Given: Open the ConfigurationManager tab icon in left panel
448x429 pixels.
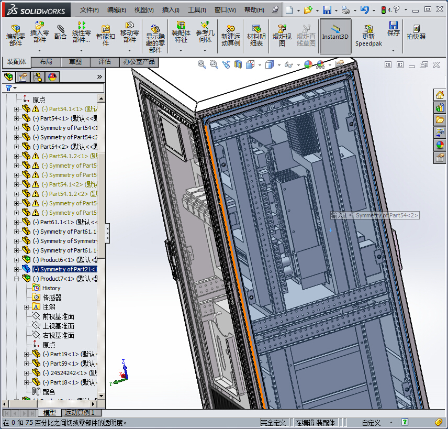Looking at the screenshot, I should pyautogui.click(x=38, y=77).
